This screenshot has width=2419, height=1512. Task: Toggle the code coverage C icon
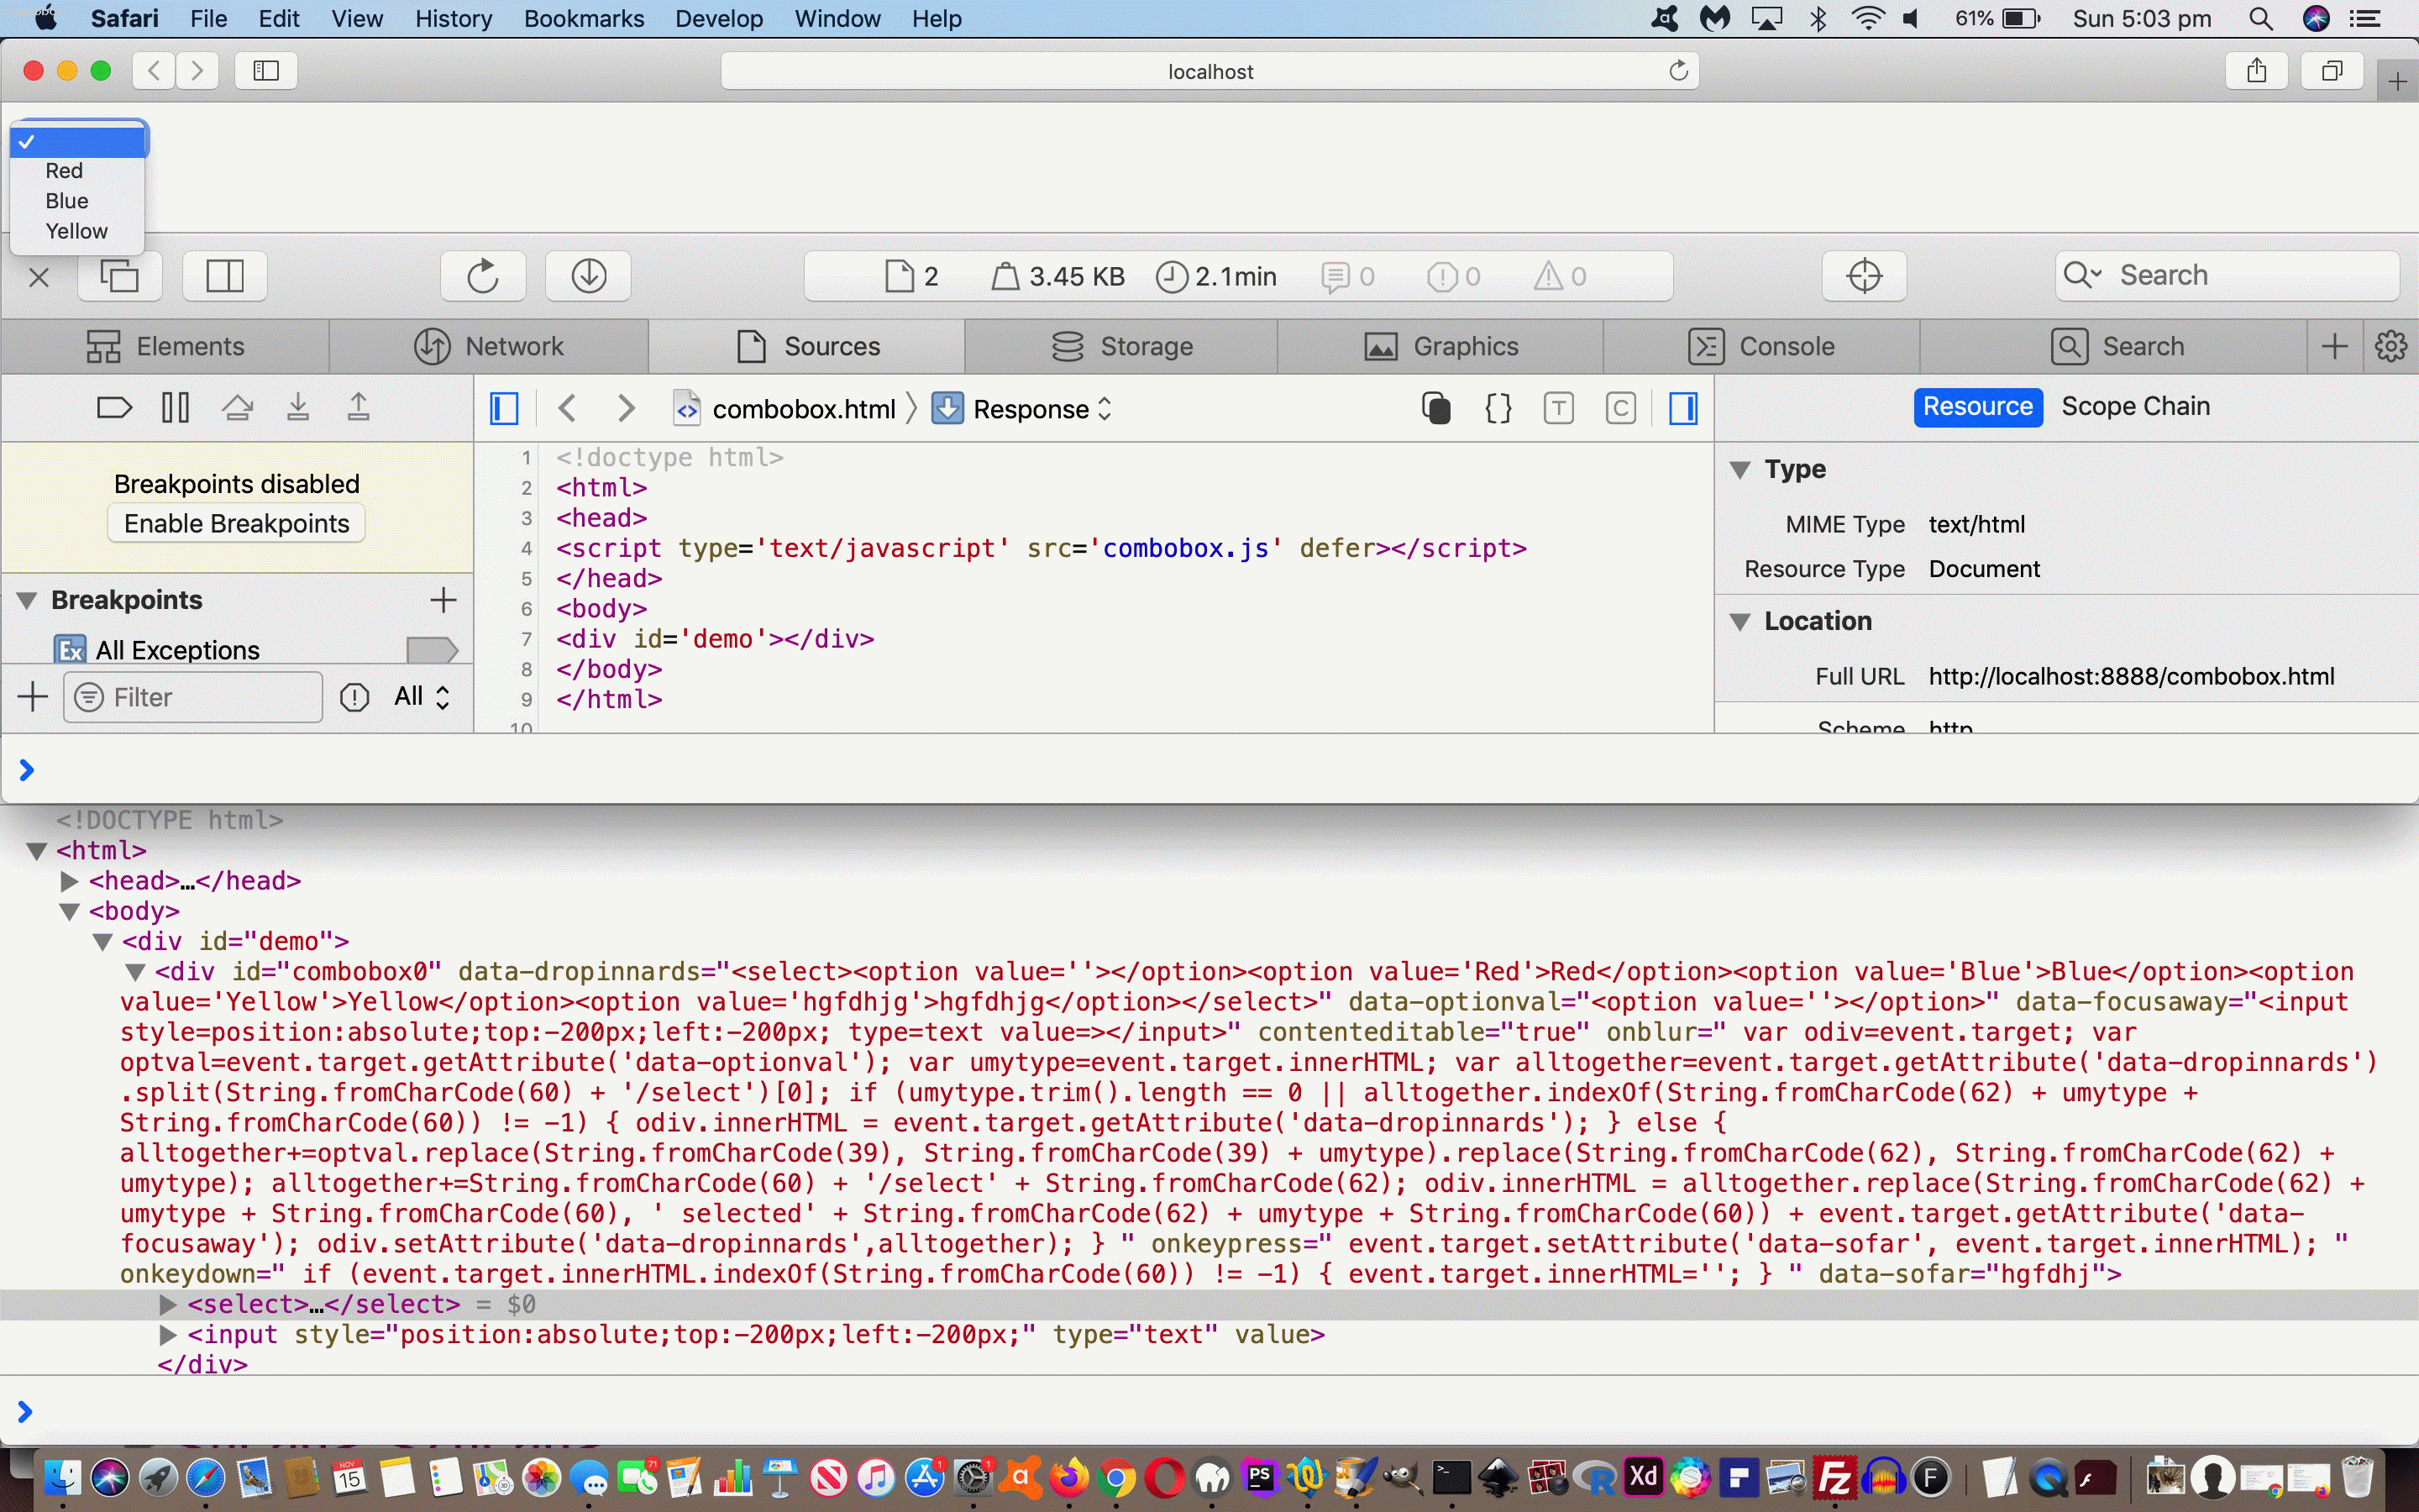coord(1620,408)
